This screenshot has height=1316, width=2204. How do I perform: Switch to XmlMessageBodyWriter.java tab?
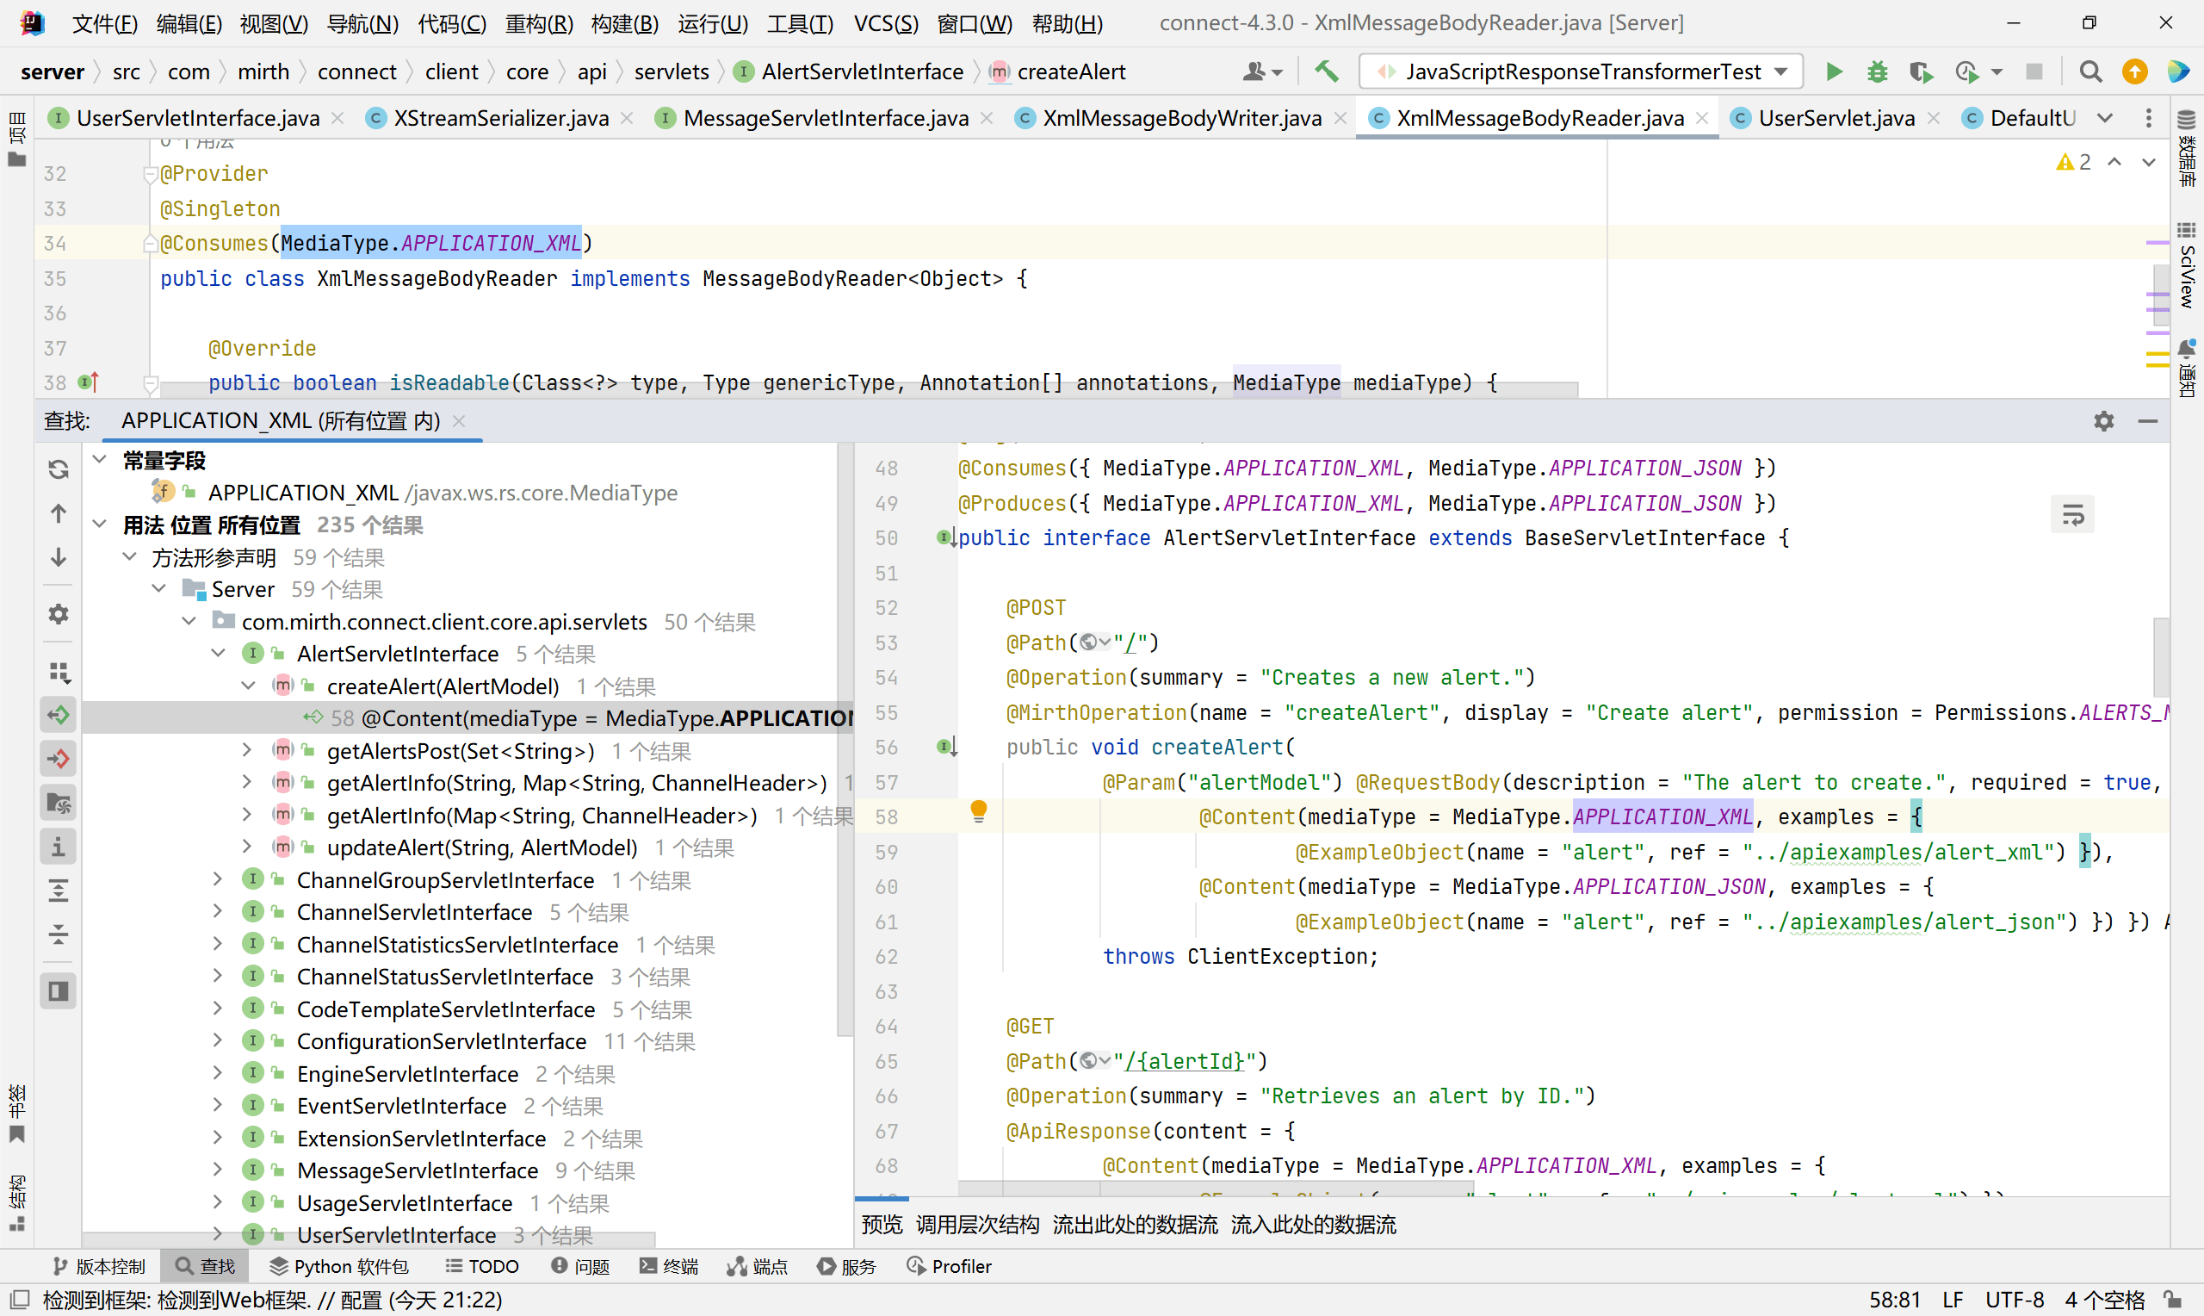[1182, 118]
